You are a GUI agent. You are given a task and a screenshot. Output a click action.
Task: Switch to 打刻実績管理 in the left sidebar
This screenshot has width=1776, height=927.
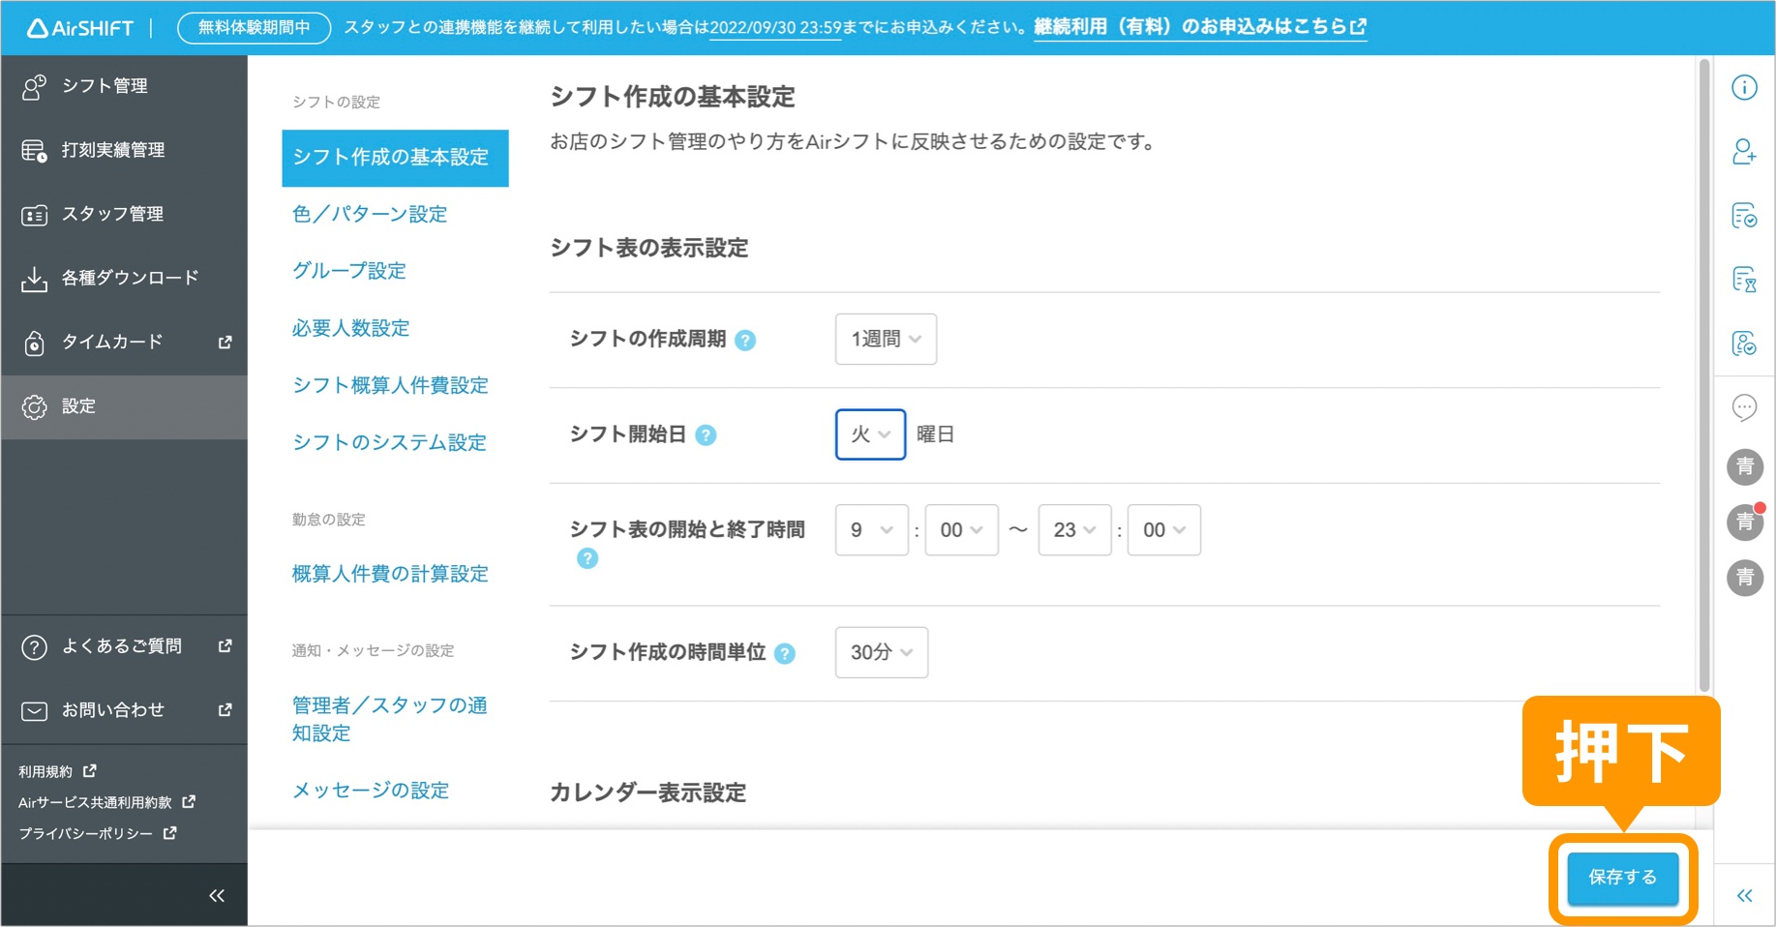tap(113, 150)
